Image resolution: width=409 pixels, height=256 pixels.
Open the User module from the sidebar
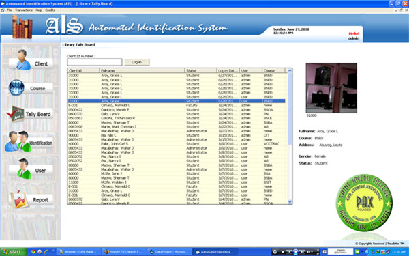pos(31,169)
